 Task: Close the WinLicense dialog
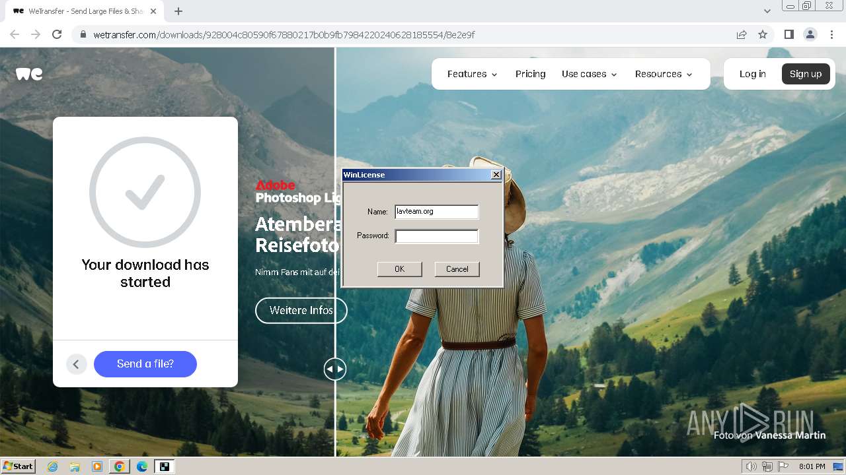tap(496, 175)
